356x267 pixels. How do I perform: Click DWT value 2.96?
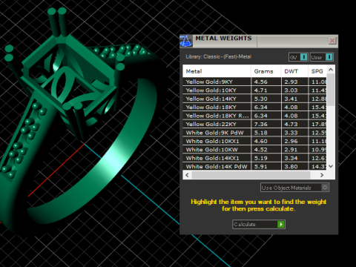[x=291, y=141]
